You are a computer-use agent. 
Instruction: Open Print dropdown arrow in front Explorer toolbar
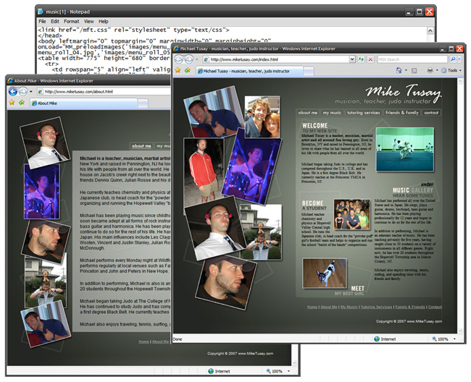point(437,70)
